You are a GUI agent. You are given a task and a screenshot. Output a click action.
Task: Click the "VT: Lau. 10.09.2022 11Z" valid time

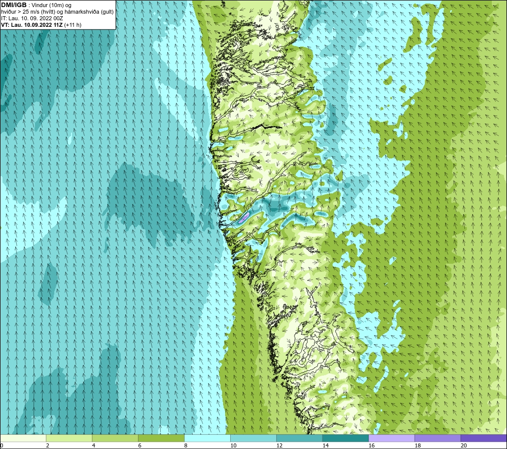31,25
